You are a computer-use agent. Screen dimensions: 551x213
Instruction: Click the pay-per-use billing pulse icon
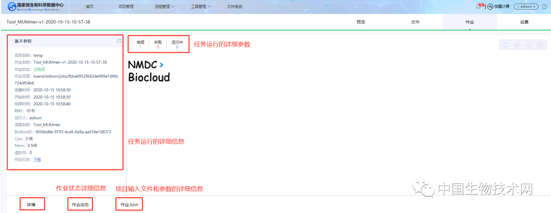pyautogui.click(x=491, y=6)
